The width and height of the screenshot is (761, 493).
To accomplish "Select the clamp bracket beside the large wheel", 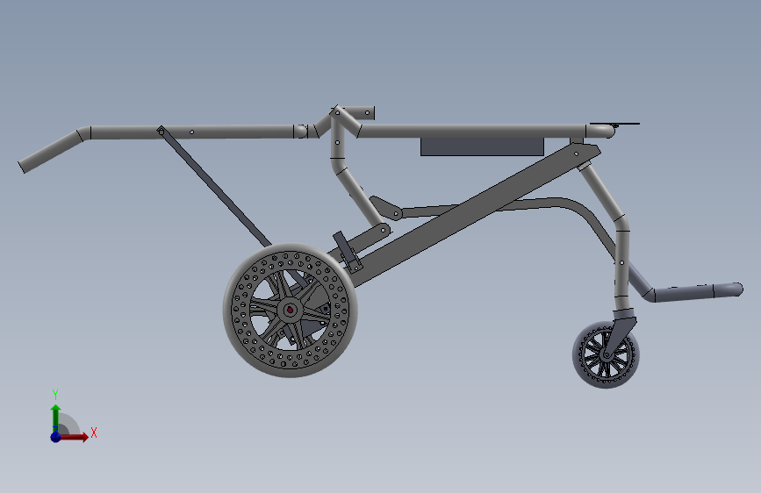I will coord(348,252).
